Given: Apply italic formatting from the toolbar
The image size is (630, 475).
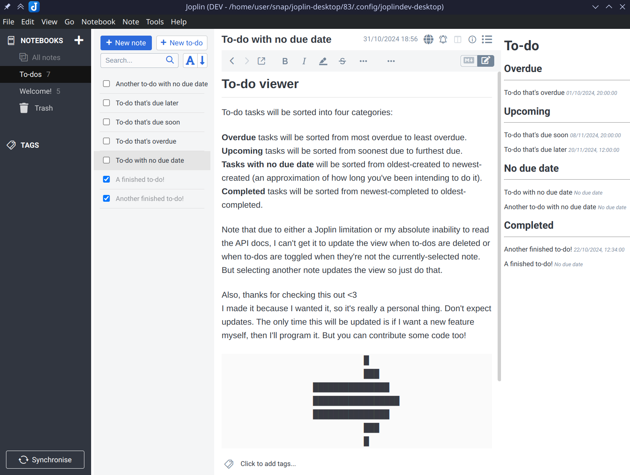Looking at the screenshot, I should [304, 61].
